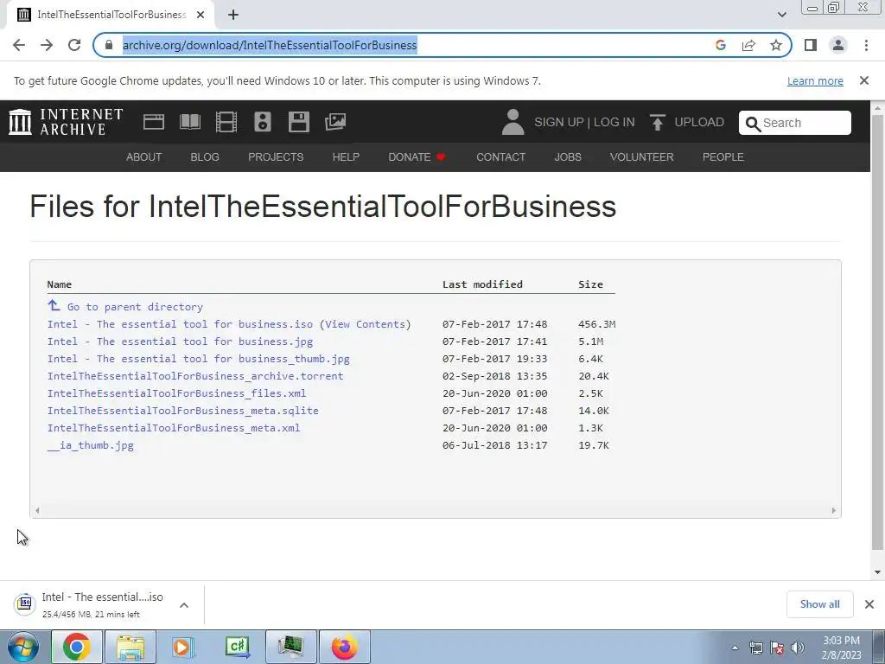Open the PROJECTS menu item

click(x=276, y=157)
